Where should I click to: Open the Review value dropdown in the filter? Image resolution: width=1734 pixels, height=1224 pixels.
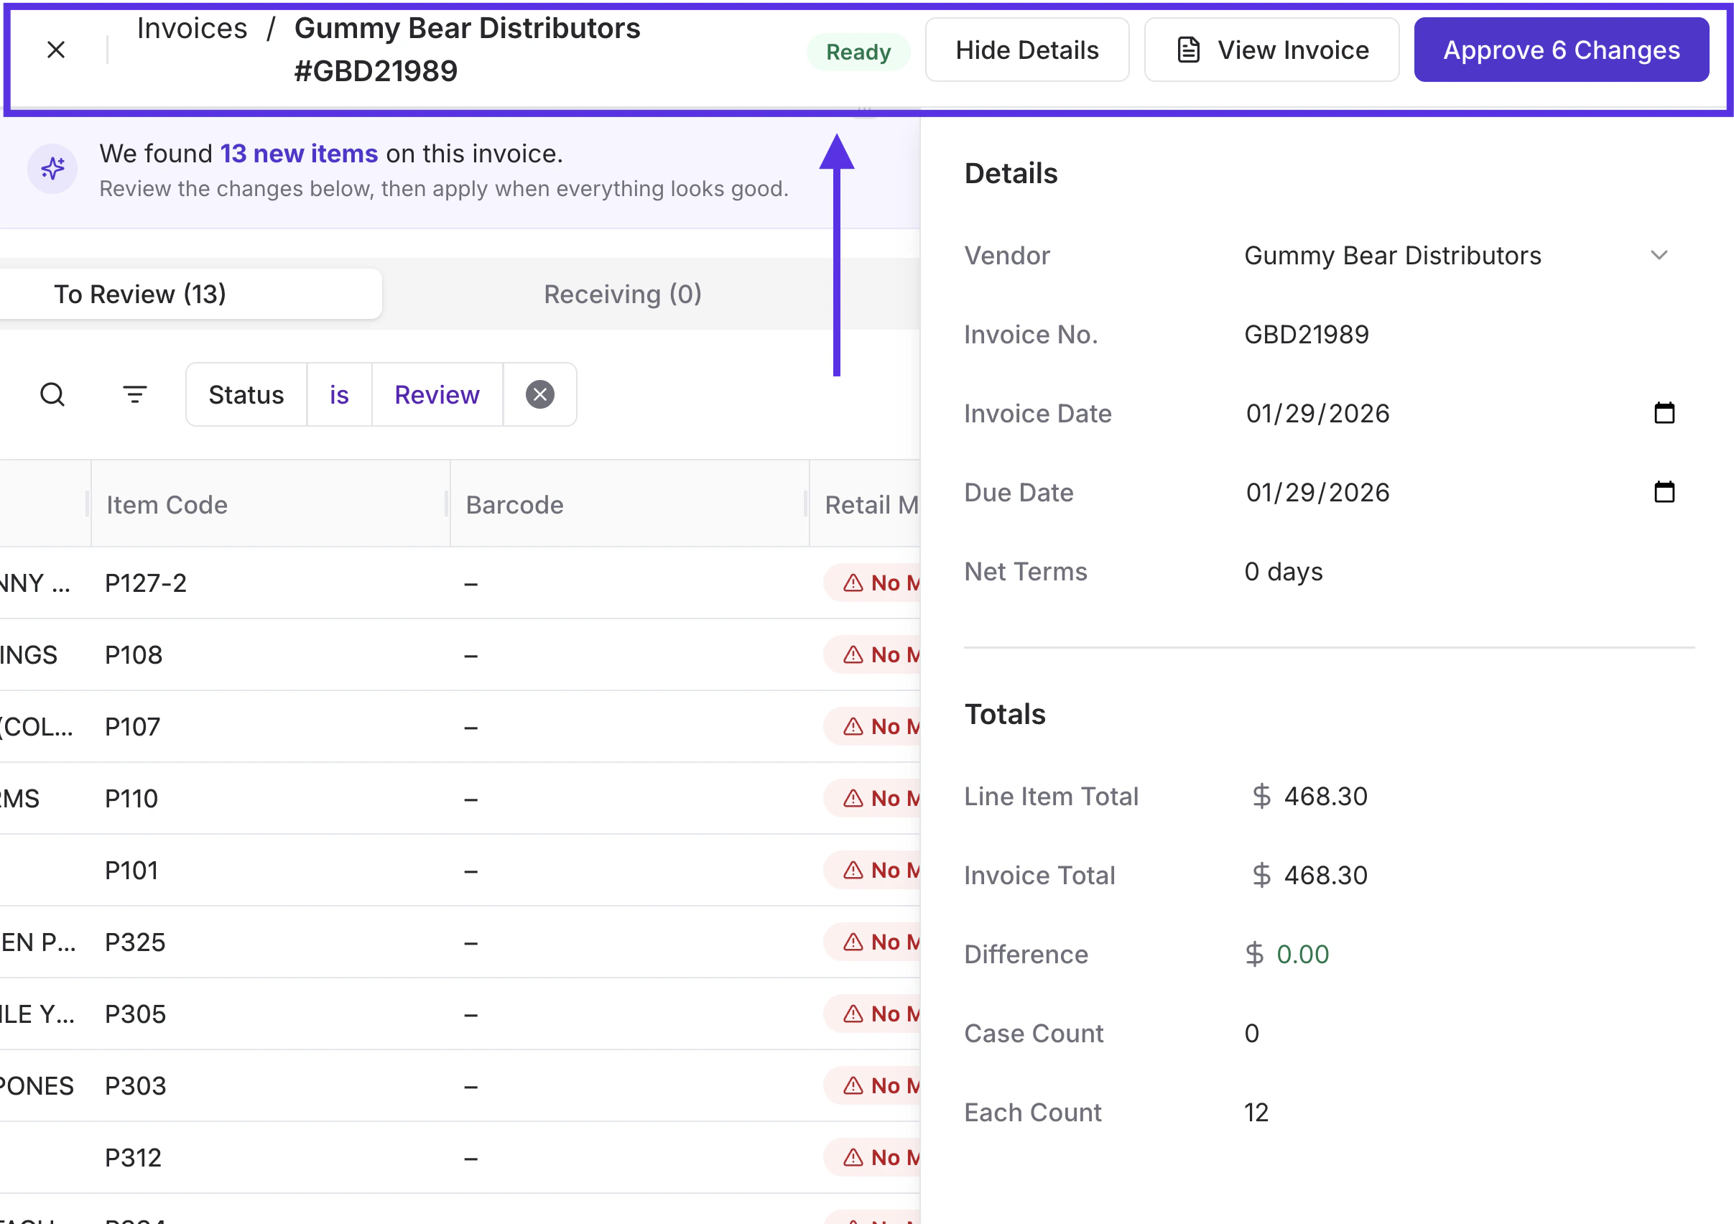(x=437, y=394)
